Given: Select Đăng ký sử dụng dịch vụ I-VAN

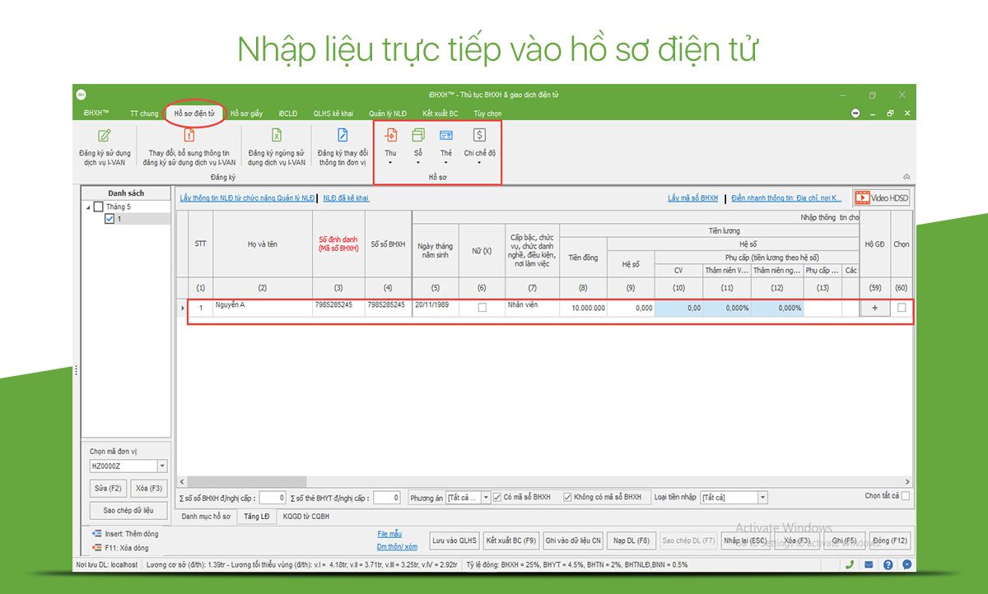Looking at the screenshot, I should [x=106, y=146].
